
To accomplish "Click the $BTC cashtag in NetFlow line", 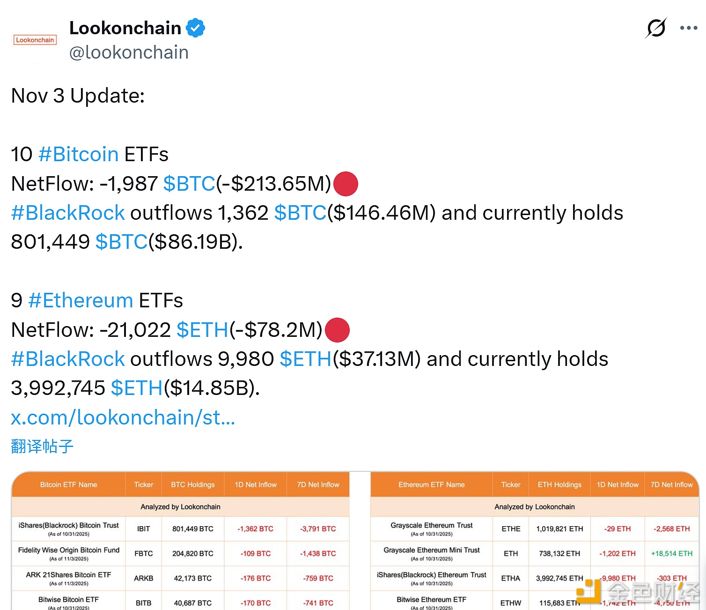I will click(189, 184).
